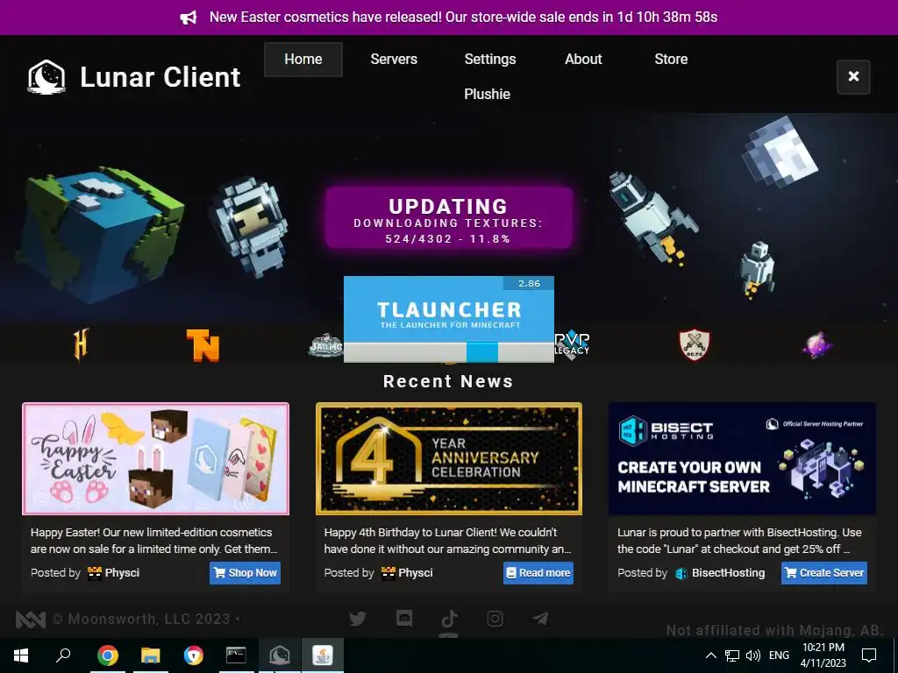The height and width of the screenshot is (673, 898).
Task: Open the Store tab
Action: [x=671, y=59]
